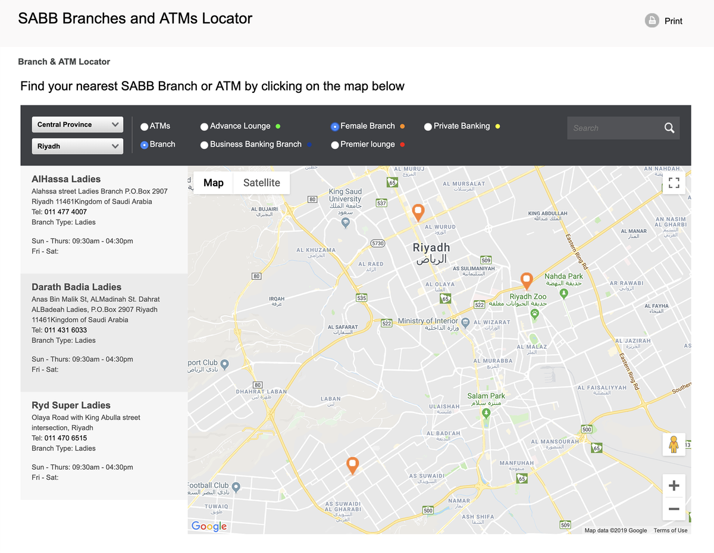
Task: Select Private Banking radio option
Action: click(x=428, y=126)
